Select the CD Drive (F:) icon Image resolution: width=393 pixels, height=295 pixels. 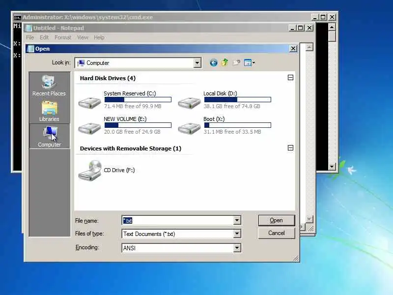90,171
